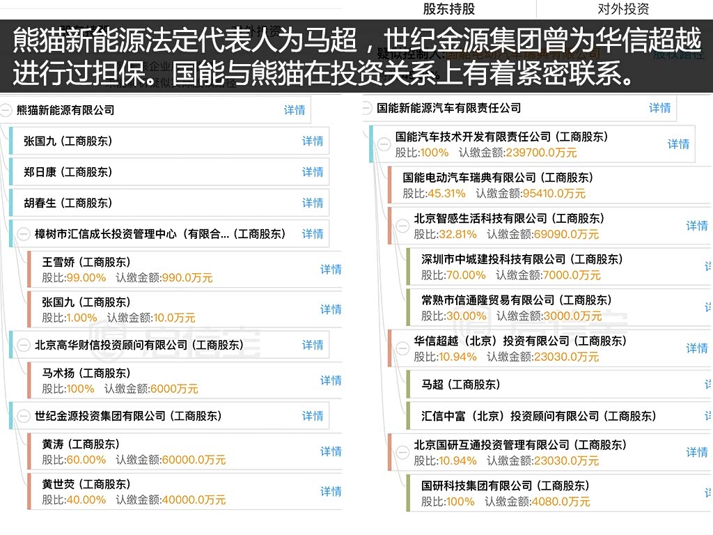Select 国能电动汽车瑞典有限公司 shareholder entry
Image resolution: width=713 pixels, height=535 pixels.
coord(498,185)
